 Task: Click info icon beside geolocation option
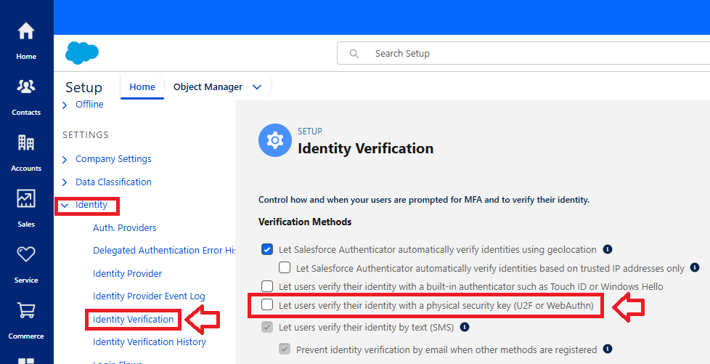pyautogui.click(x=608, y=249)
